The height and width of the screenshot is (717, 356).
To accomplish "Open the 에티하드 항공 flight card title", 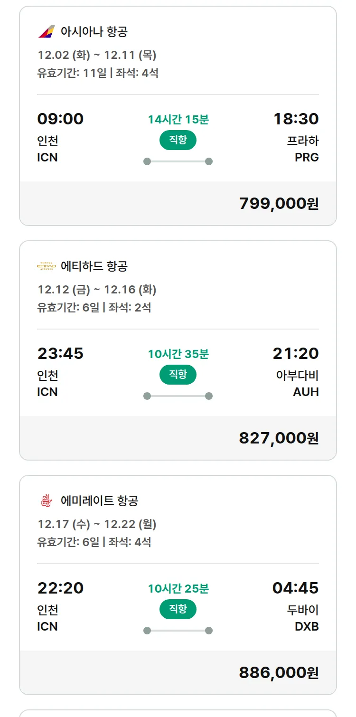I will point(94,266).
